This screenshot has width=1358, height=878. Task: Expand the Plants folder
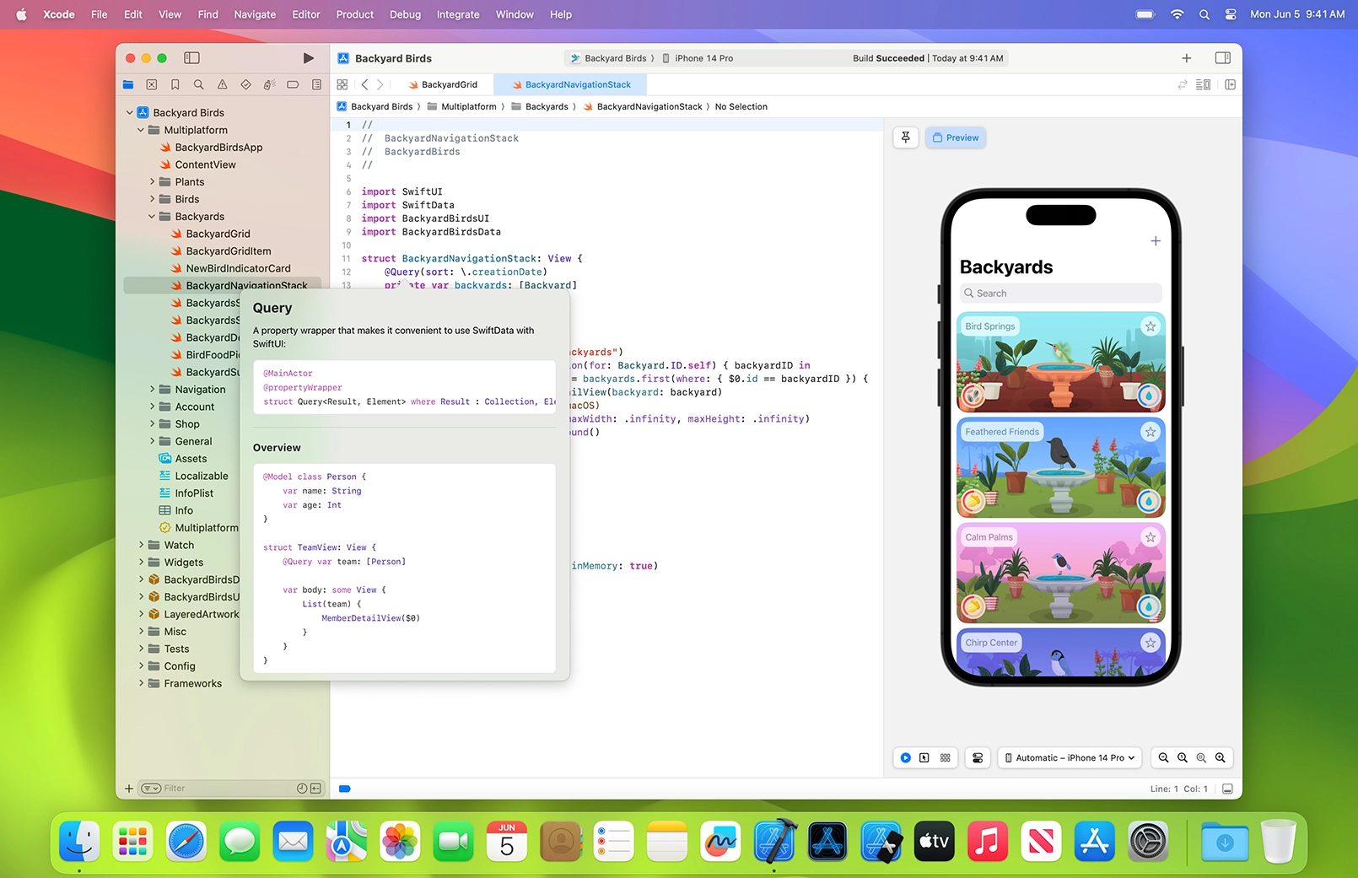click(152, 181)
